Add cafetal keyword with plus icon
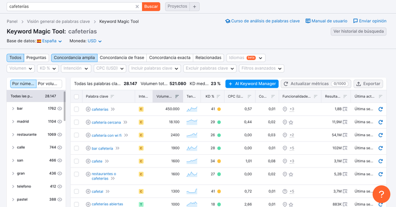The image size is (396, 207). click(x=88, y=192)
